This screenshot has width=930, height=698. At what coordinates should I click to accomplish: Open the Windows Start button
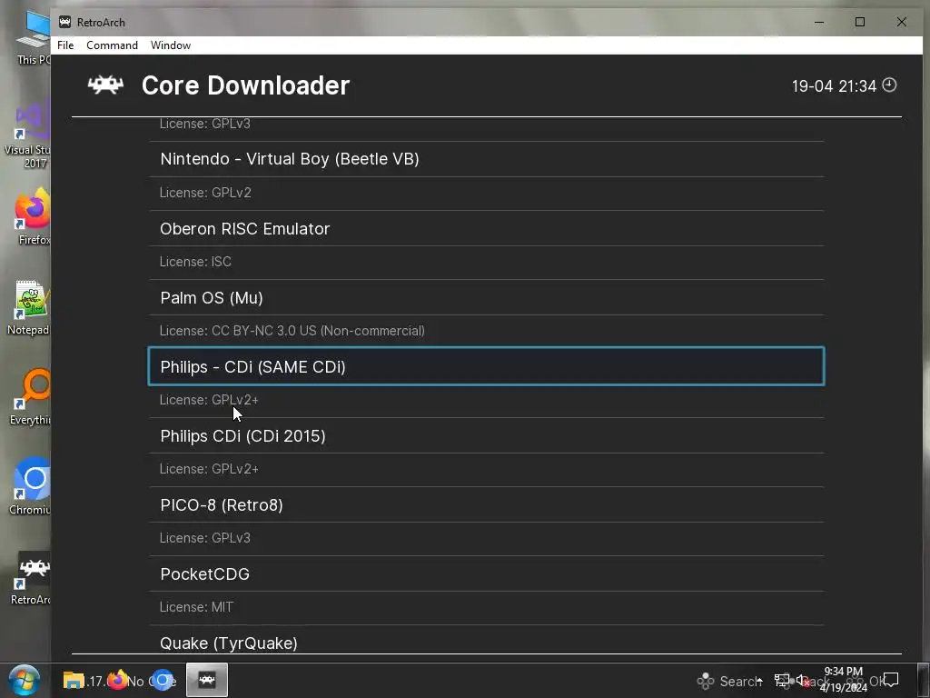(x=25, y=680)
